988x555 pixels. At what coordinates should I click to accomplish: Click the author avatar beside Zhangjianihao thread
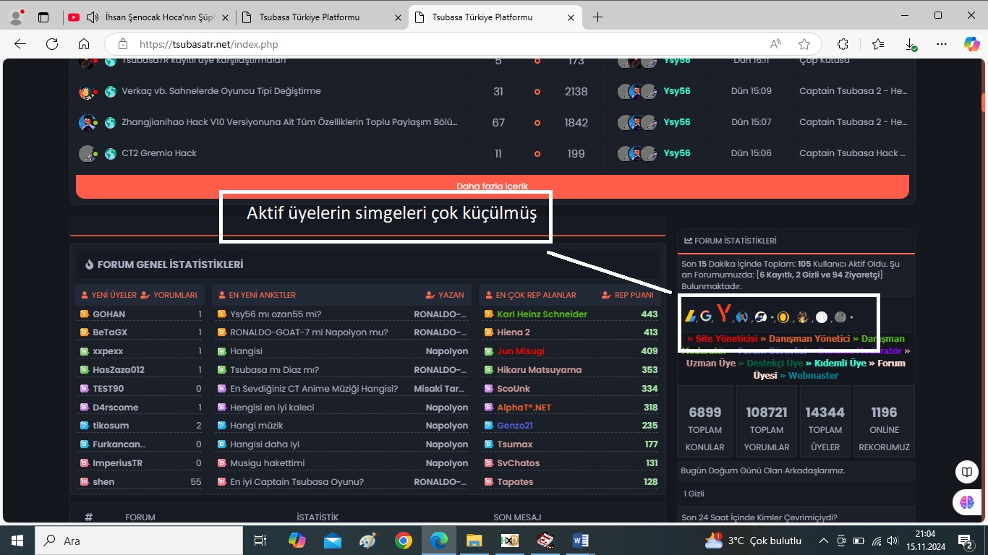(x=88, y=122)
